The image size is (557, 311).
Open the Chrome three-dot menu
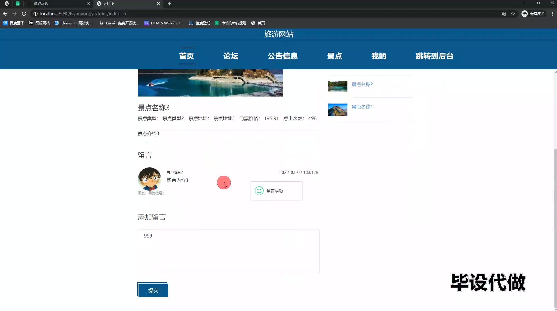552,14
